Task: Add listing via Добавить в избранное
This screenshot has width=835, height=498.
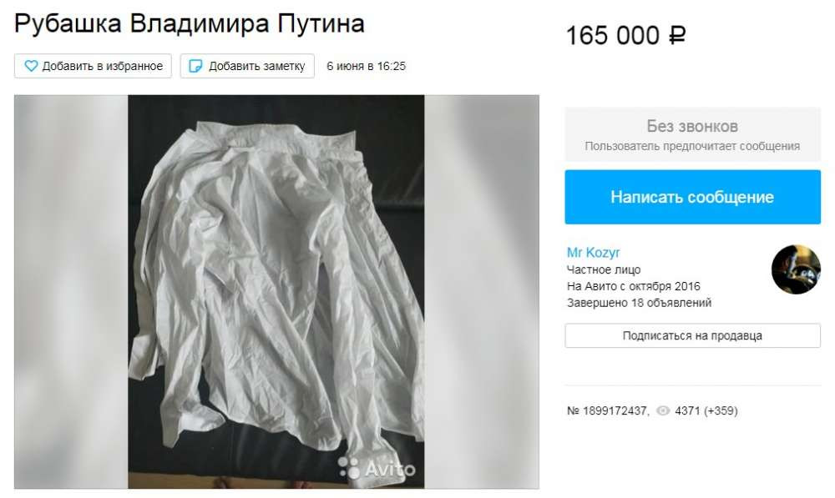Action: point(94,66)
